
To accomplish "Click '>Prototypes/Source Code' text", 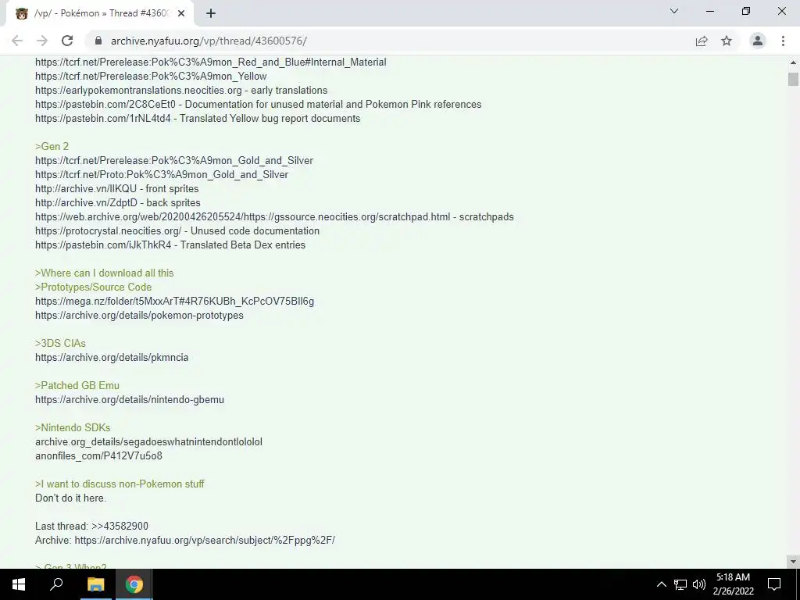I will (94, 287).
